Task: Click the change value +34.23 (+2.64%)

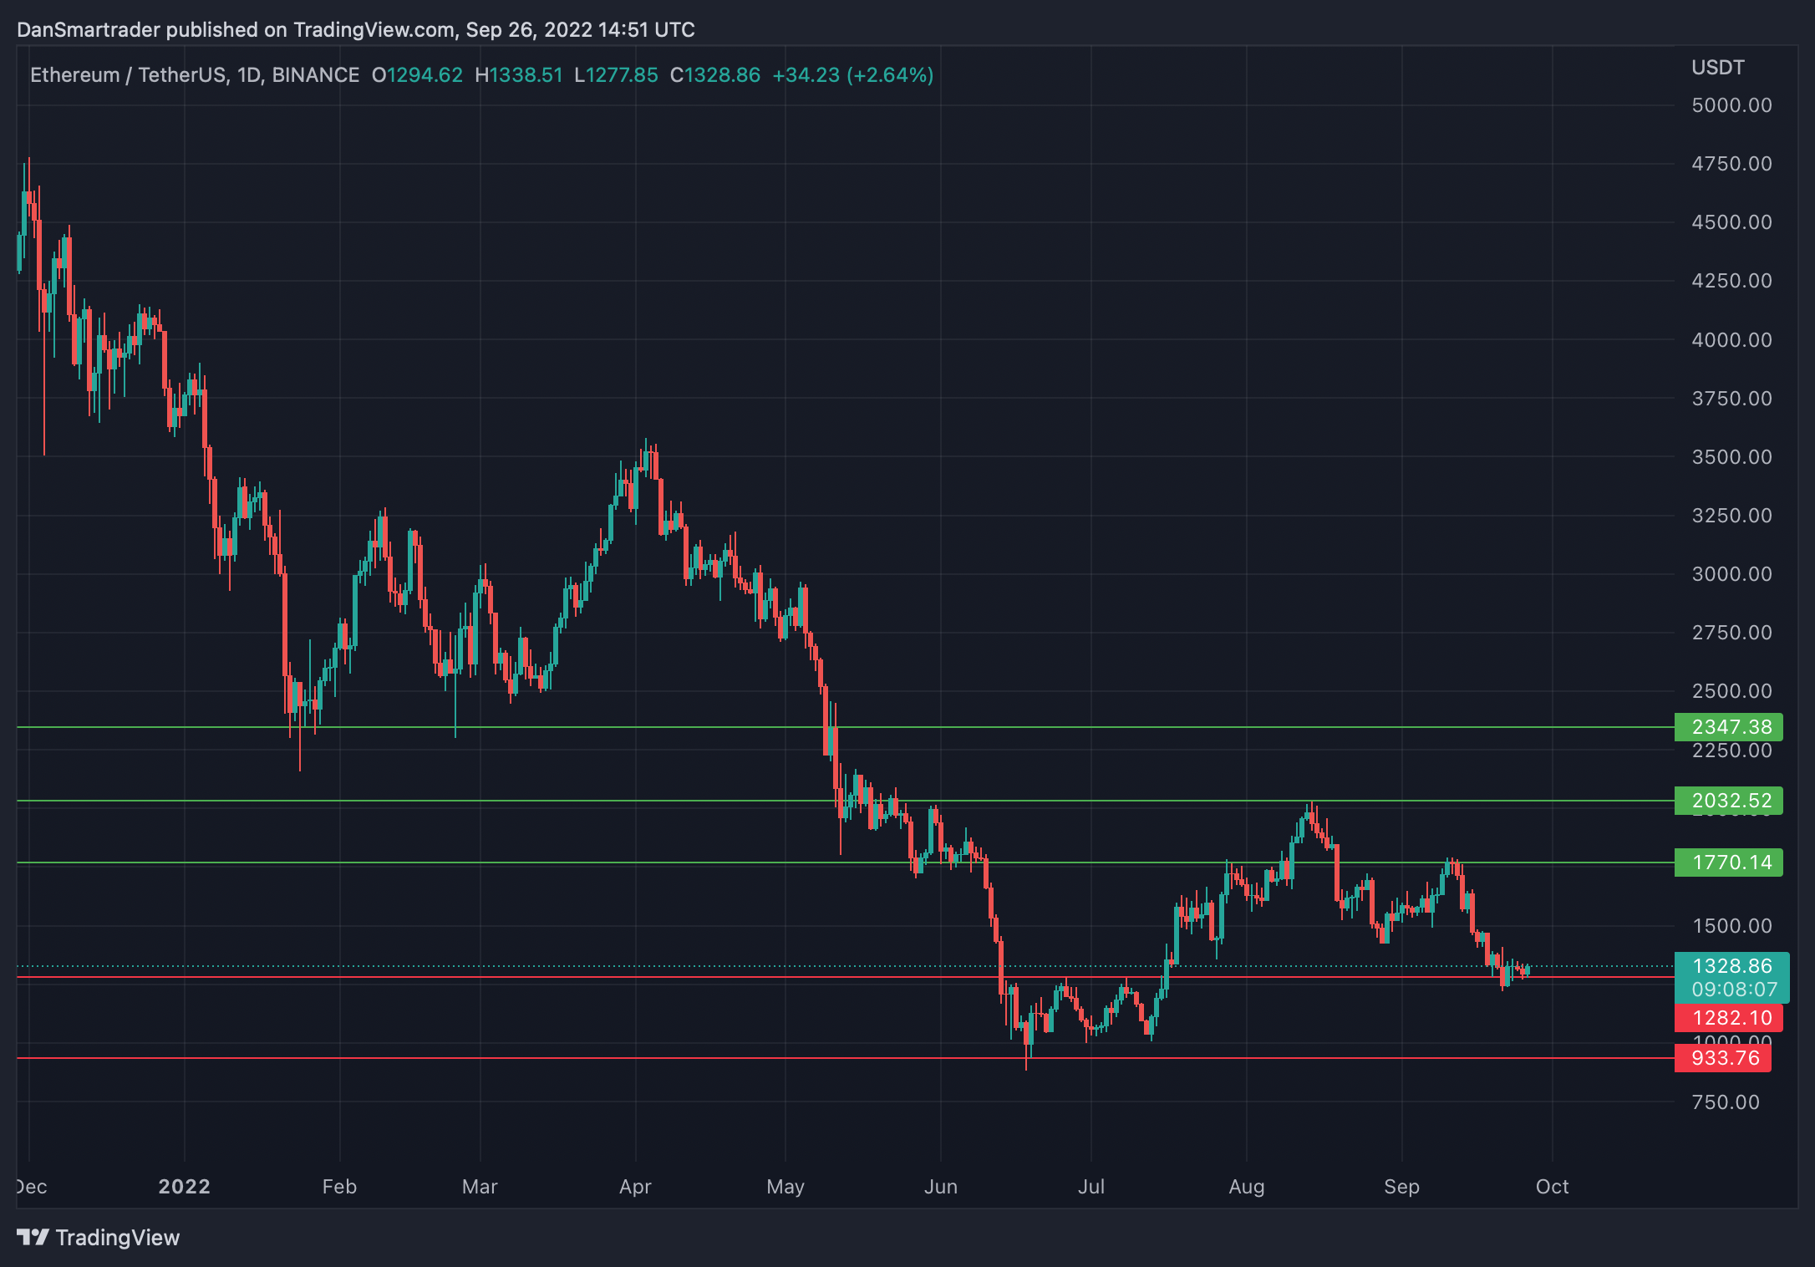Action: (x=853, y=75)
